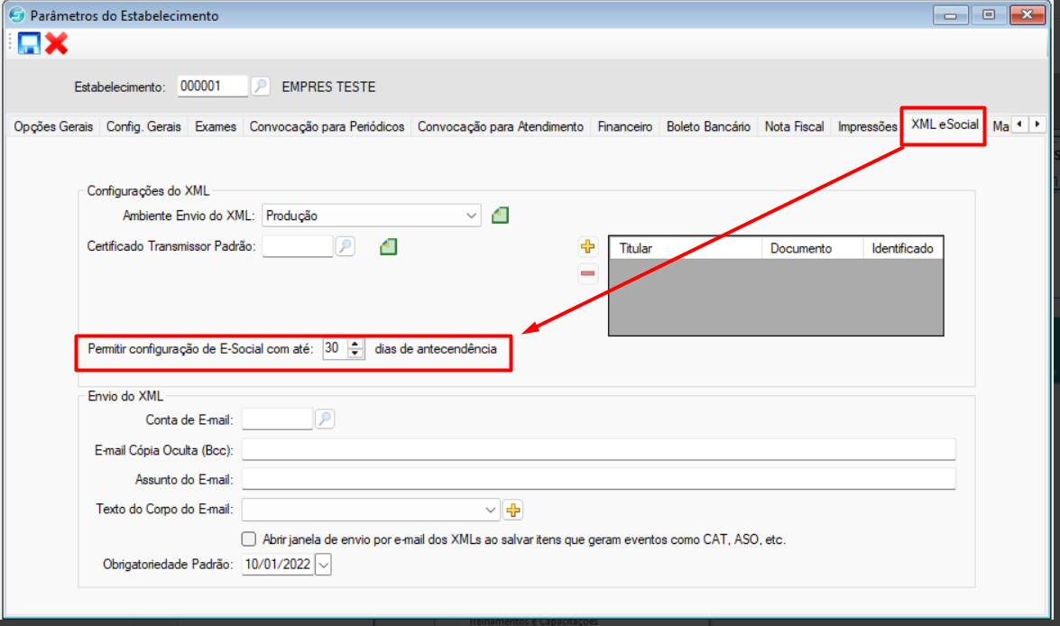Screen dimensions: 1060x626
Task: Click the Assunto do E-mail field
Action: tap(598, 479)
